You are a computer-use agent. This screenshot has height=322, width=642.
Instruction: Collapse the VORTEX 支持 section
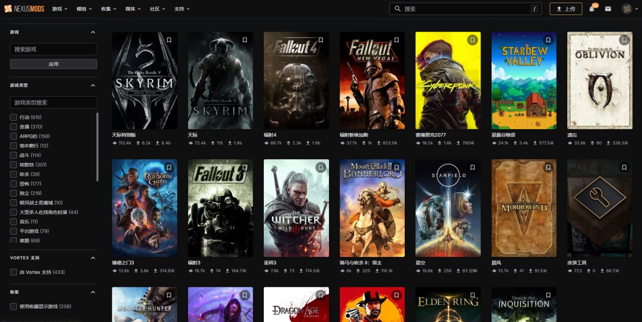tap(93, 258)
